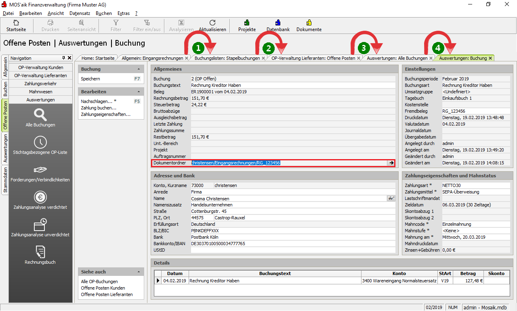This screenshot has width=517, height=311.
Task: Open Forderungen/Verbindlichkeiten hand icon
Action: click(x=40, y=170)
